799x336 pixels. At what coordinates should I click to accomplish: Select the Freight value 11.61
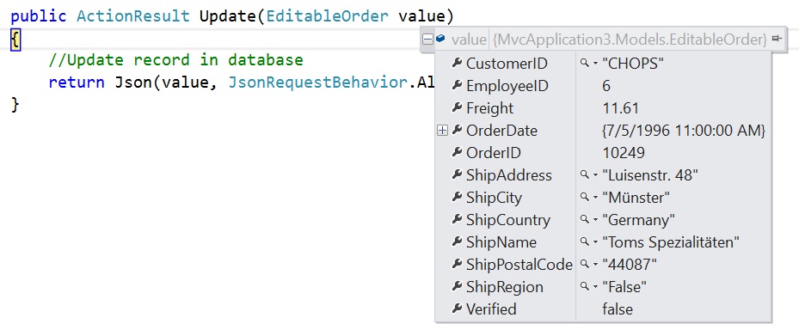click(x=621, y=108)
